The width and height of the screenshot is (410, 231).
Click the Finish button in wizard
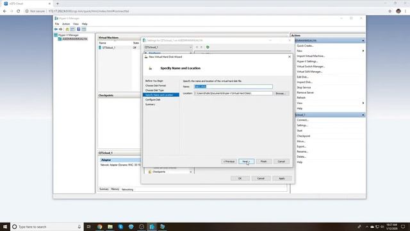point(263,161)
